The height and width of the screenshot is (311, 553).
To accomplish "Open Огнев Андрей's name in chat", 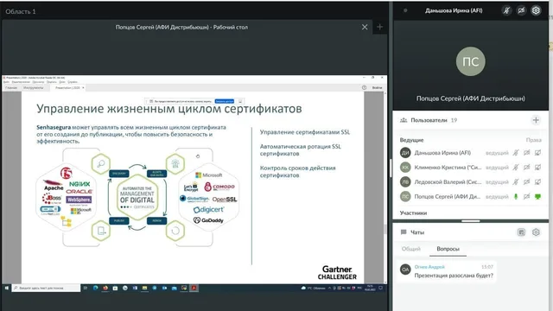I will click(x=429, y=267).
